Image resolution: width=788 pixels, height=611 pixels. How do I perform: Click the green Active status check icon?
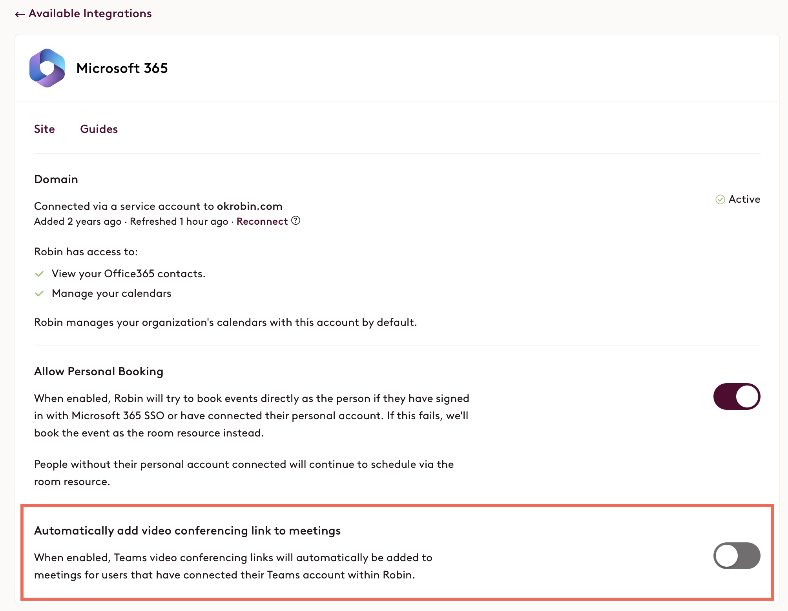[x=720, y=200]
